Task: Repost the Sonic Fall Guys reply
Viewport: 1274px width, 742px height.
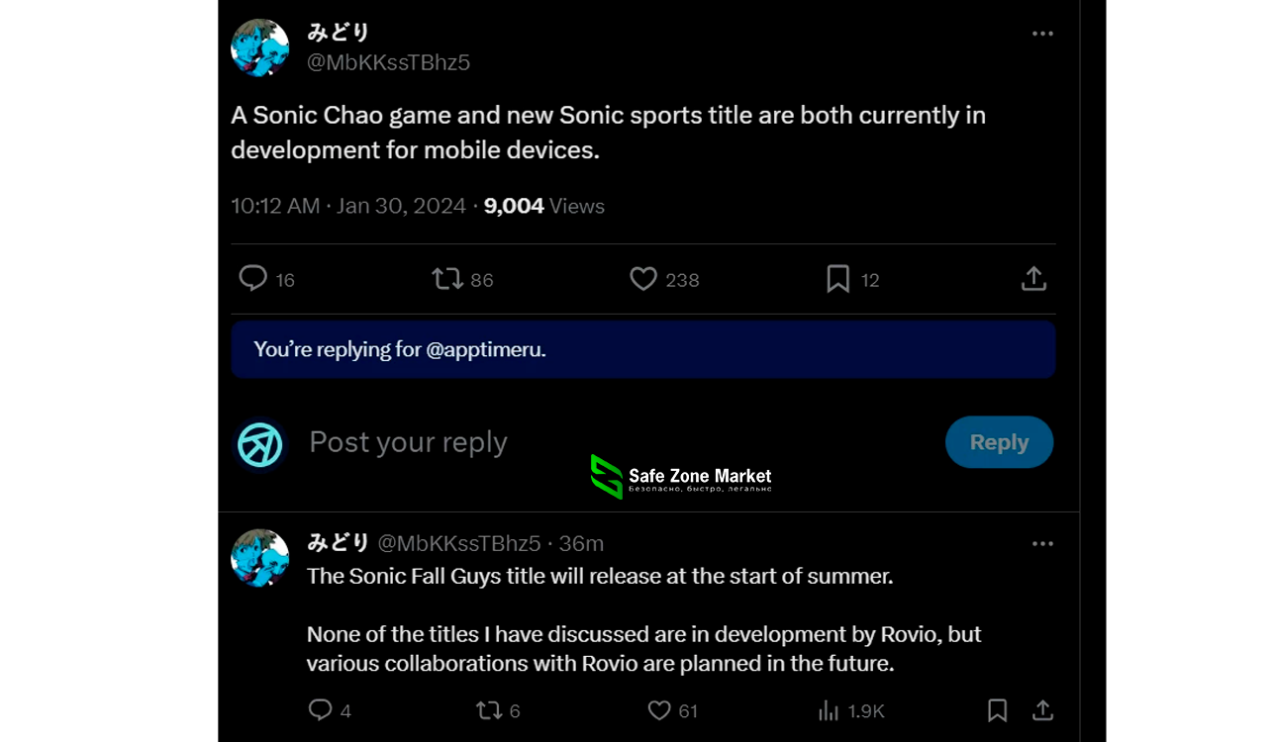Action: tap(489, 710)
